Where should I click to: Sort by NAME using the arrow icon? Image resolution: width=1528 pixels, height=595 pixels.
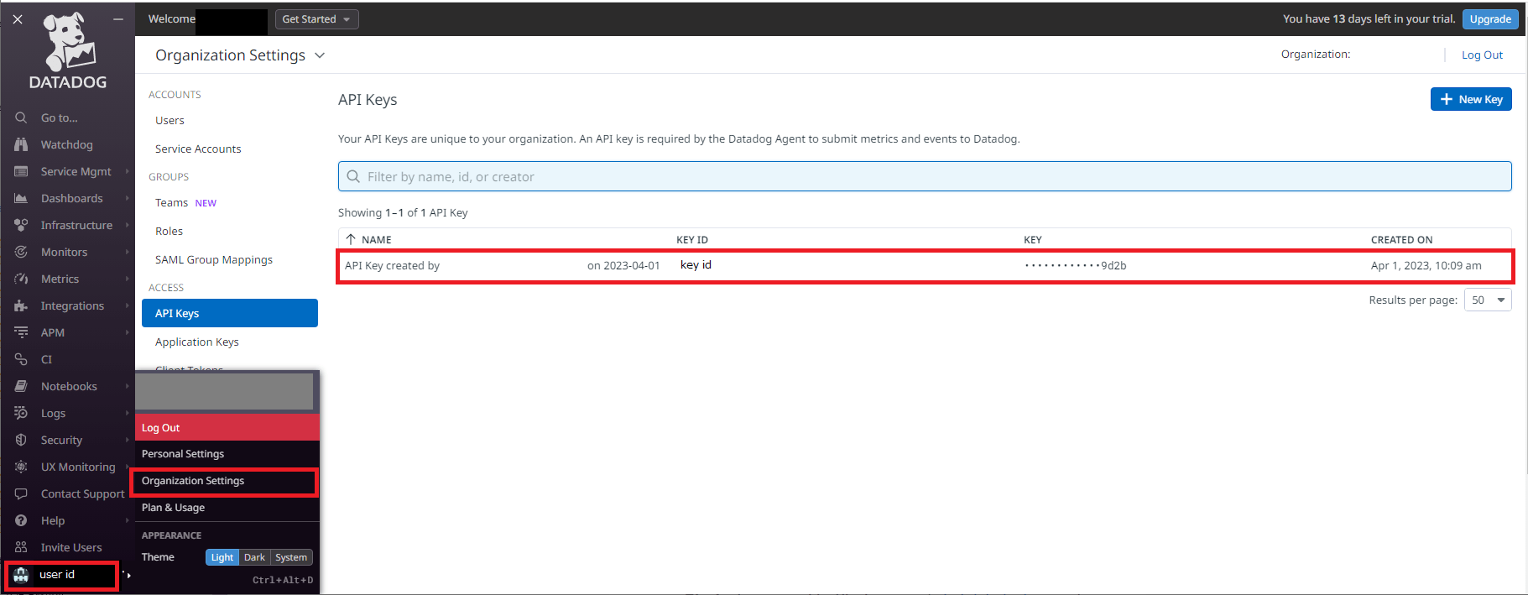pyautogui.click(x=351, y=239)
